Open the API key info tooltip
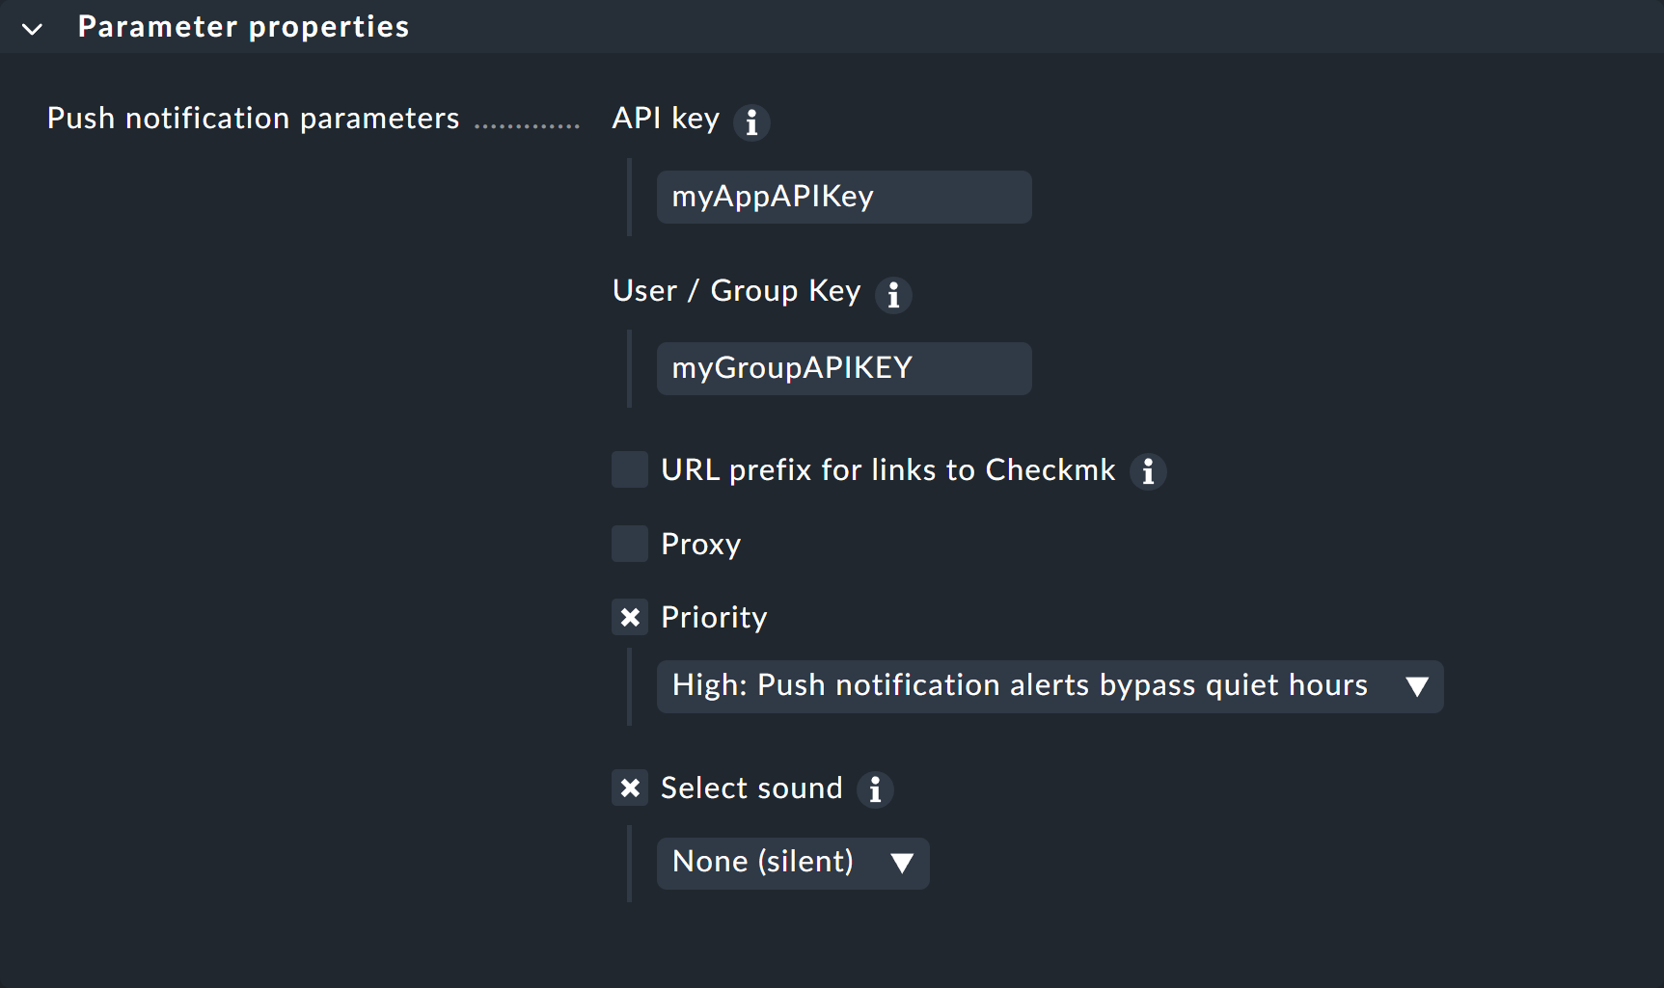This screenshot has width=1664, height=988. [x=752, y=122]
